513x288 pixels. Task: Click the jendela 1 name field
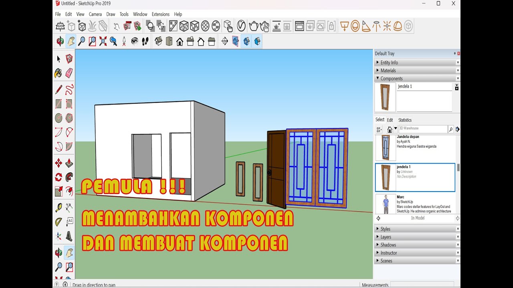[424, 86]
